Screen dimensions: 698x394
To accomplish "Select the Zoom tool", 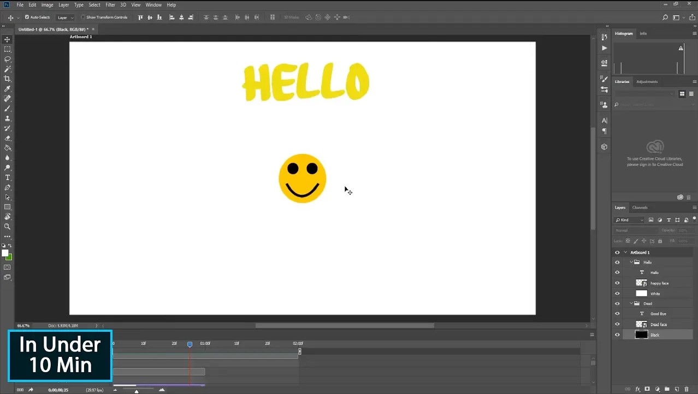I will [7, 226].
